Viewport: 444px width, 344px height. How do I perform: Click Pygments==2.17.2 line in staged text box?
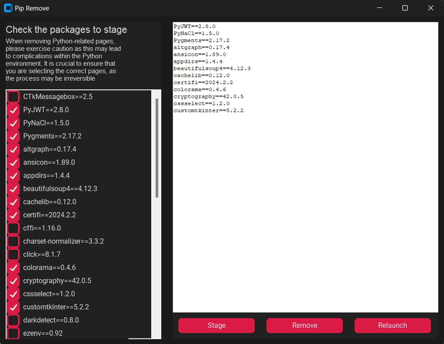point(201,40)
